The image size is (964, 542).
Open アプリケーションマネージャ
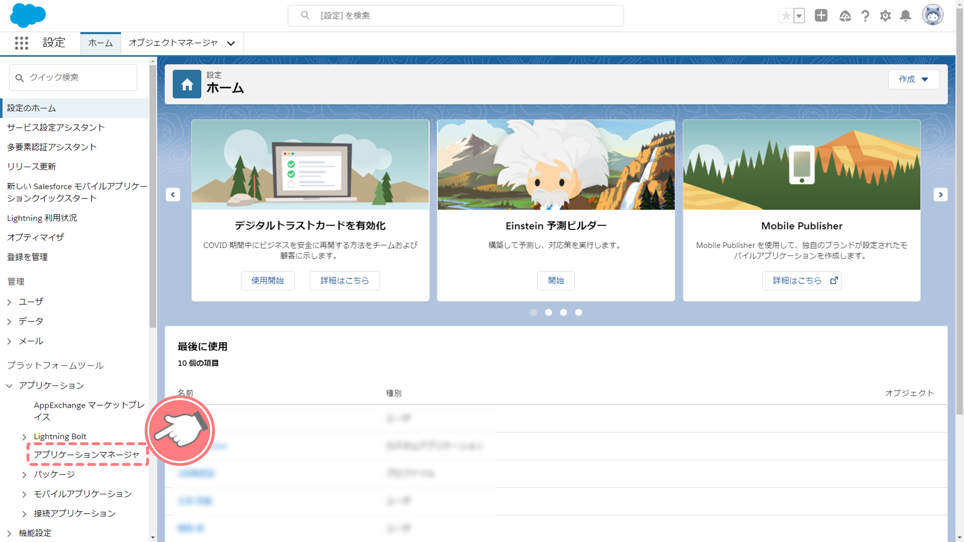tap(87, 454)
